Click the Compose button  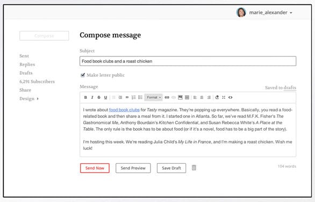coord(44,36)
